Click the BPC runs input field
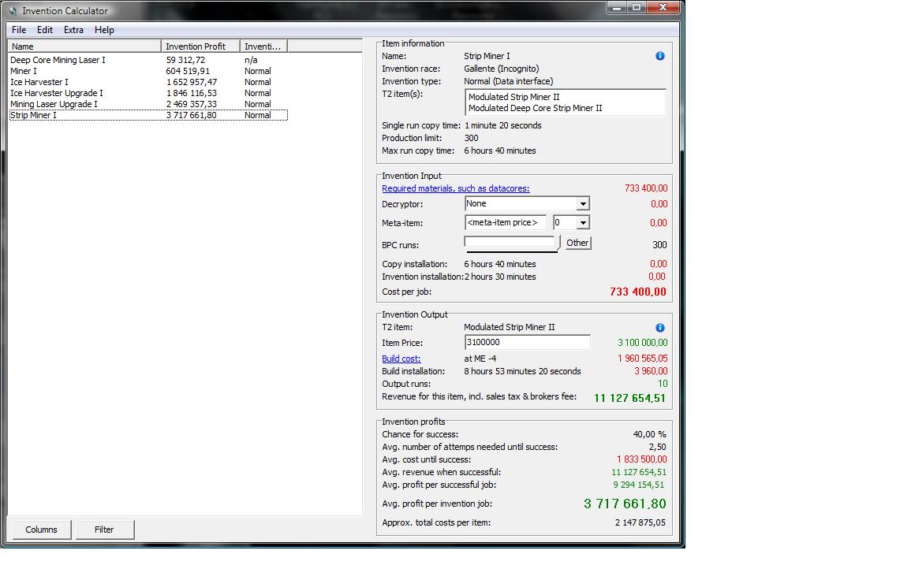This screenshot has width=900, height=565. tap(510, 242)
